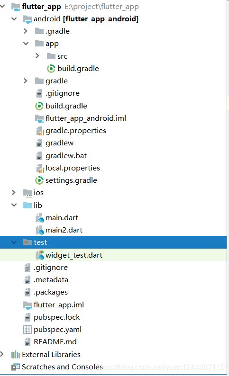
Task: Click the local.properties file icon
Action: [x=40, y=168]
